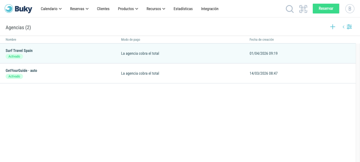The height and width of the screenshot is (162, 360).
Task: Click the date 01/04/2026 09:19
Action: click(x=264, y=53)
